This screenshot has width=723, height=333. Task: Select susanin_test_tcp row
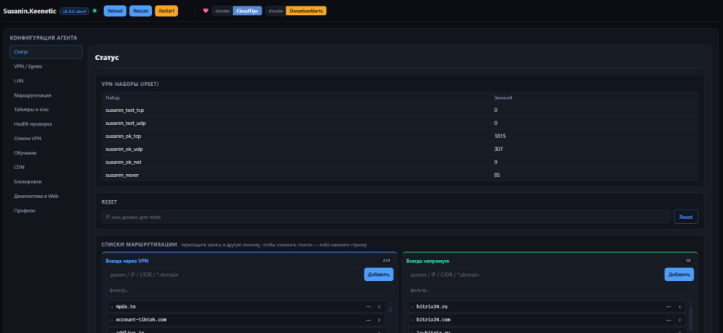click(399, 110)
